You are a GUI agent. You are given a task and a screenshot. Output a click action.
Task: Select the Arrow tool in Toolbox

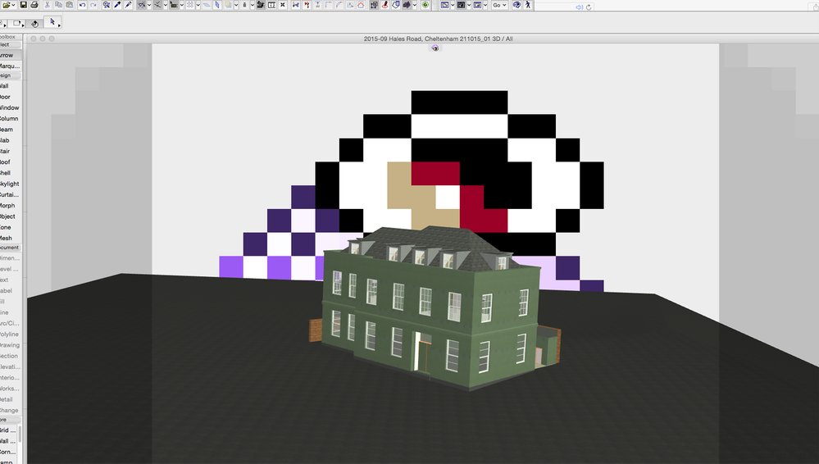pos(10,55)
